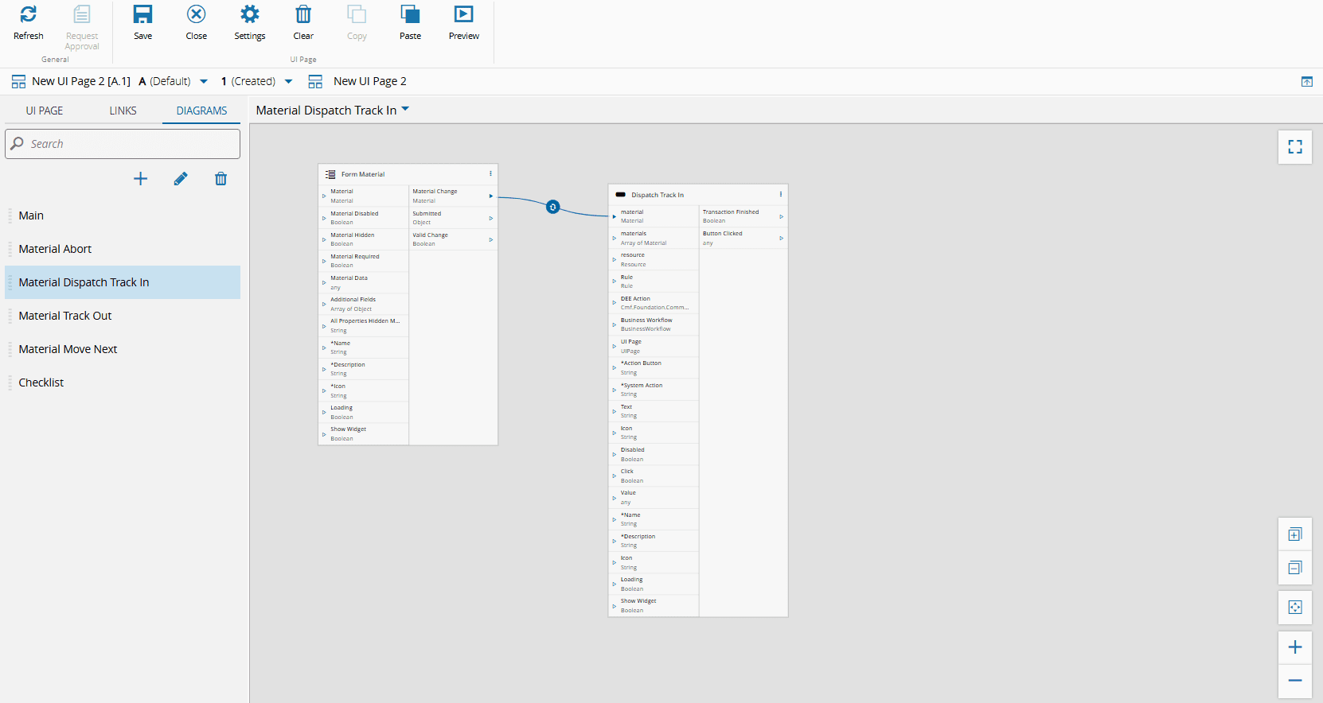Viewport: 1323px width, 703px height.
Task: Zoom in on the diagram canvas
Action: pyautogui.click(x=1294, y=647)
